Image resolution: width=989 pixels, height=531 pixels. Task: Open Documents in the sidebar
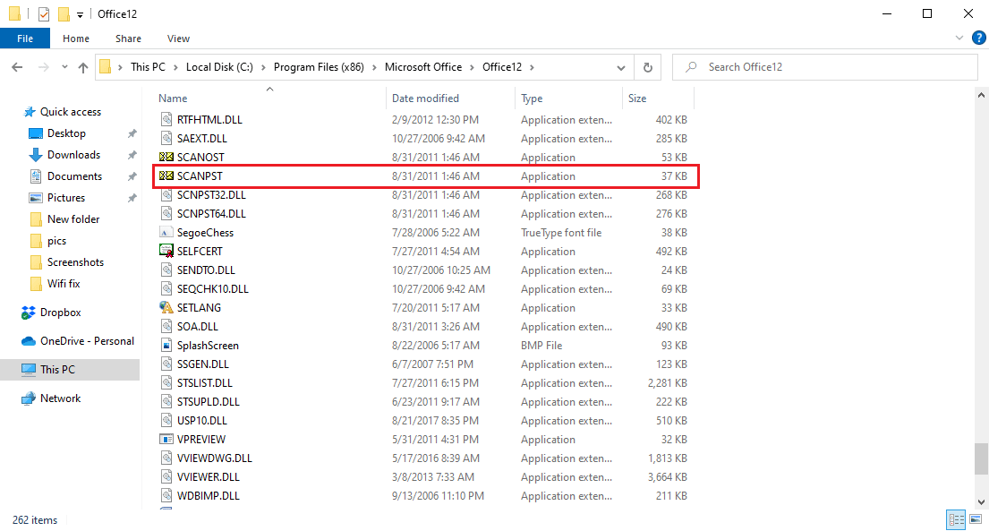pyautogui.click(x=74, y=176)
